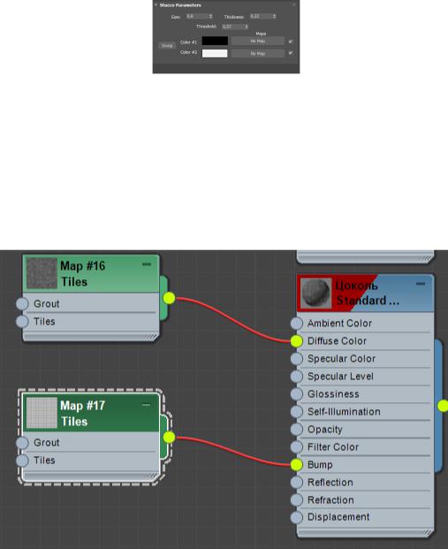The width and height of the screenshot is (448, 549).
Task: Click the Ambient Color input socket
Action: click(x=296, y=324)
